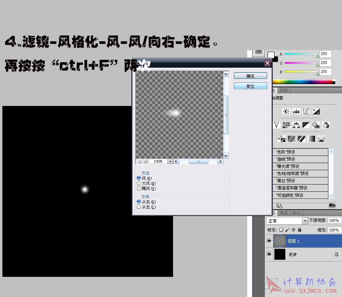Click the lock icon on Background layer
This screenshot has height=297, width=342.
tap(336, 254)
